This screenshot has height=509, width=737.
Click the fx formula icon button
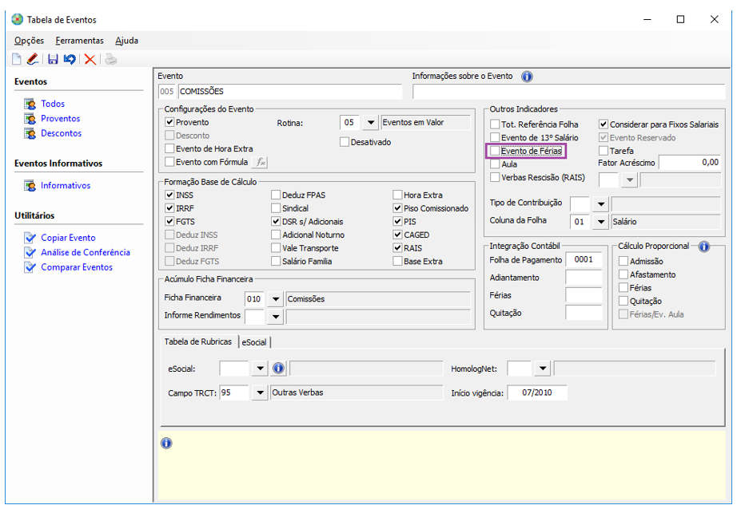260,162
